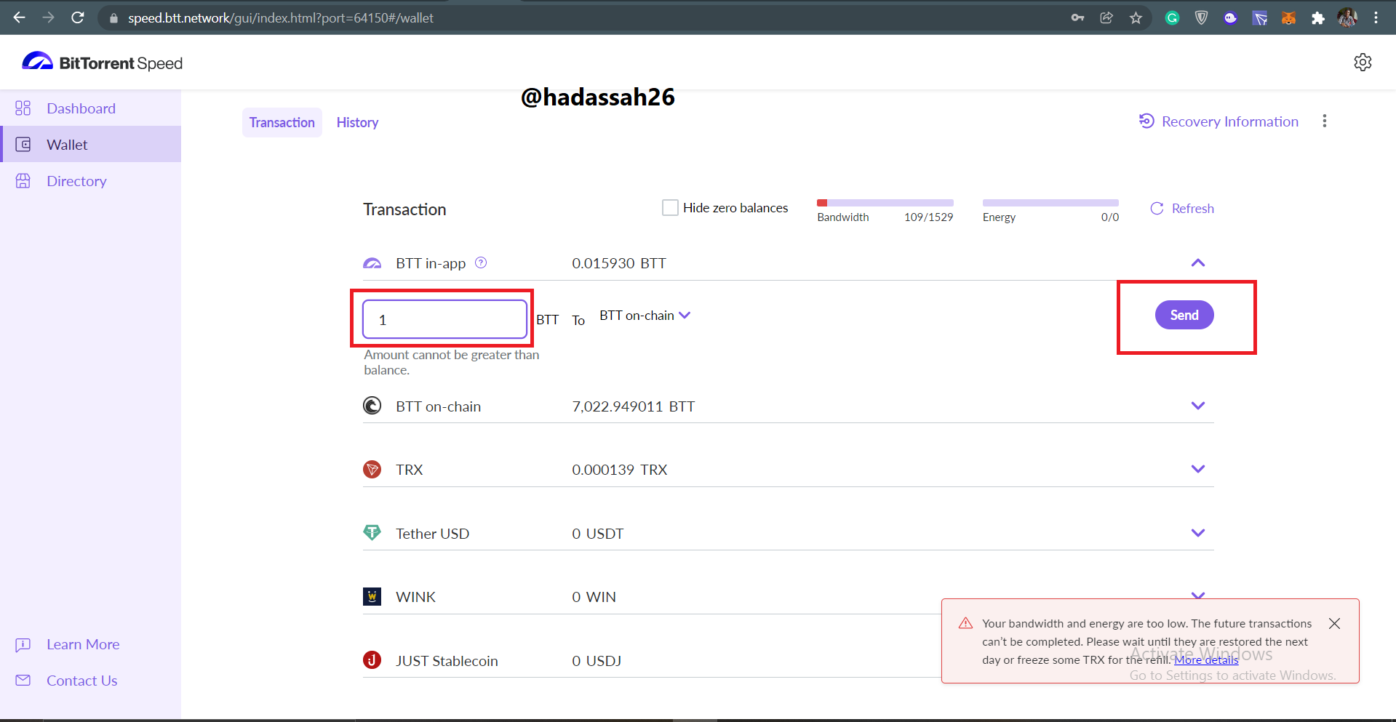
Task: Click the Learn More sidebar icon
Action: 23,644
